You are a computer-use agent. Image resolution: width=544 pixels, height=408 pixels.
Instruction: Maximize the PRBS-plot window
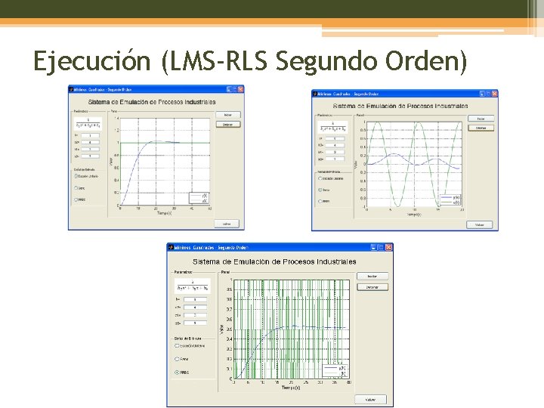coord(381,247)
